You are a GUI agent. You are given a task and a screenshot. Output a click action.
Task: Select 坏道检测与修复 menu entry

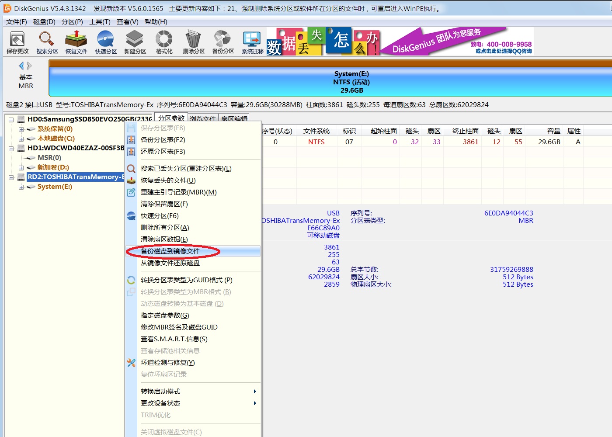click(168, 363)
